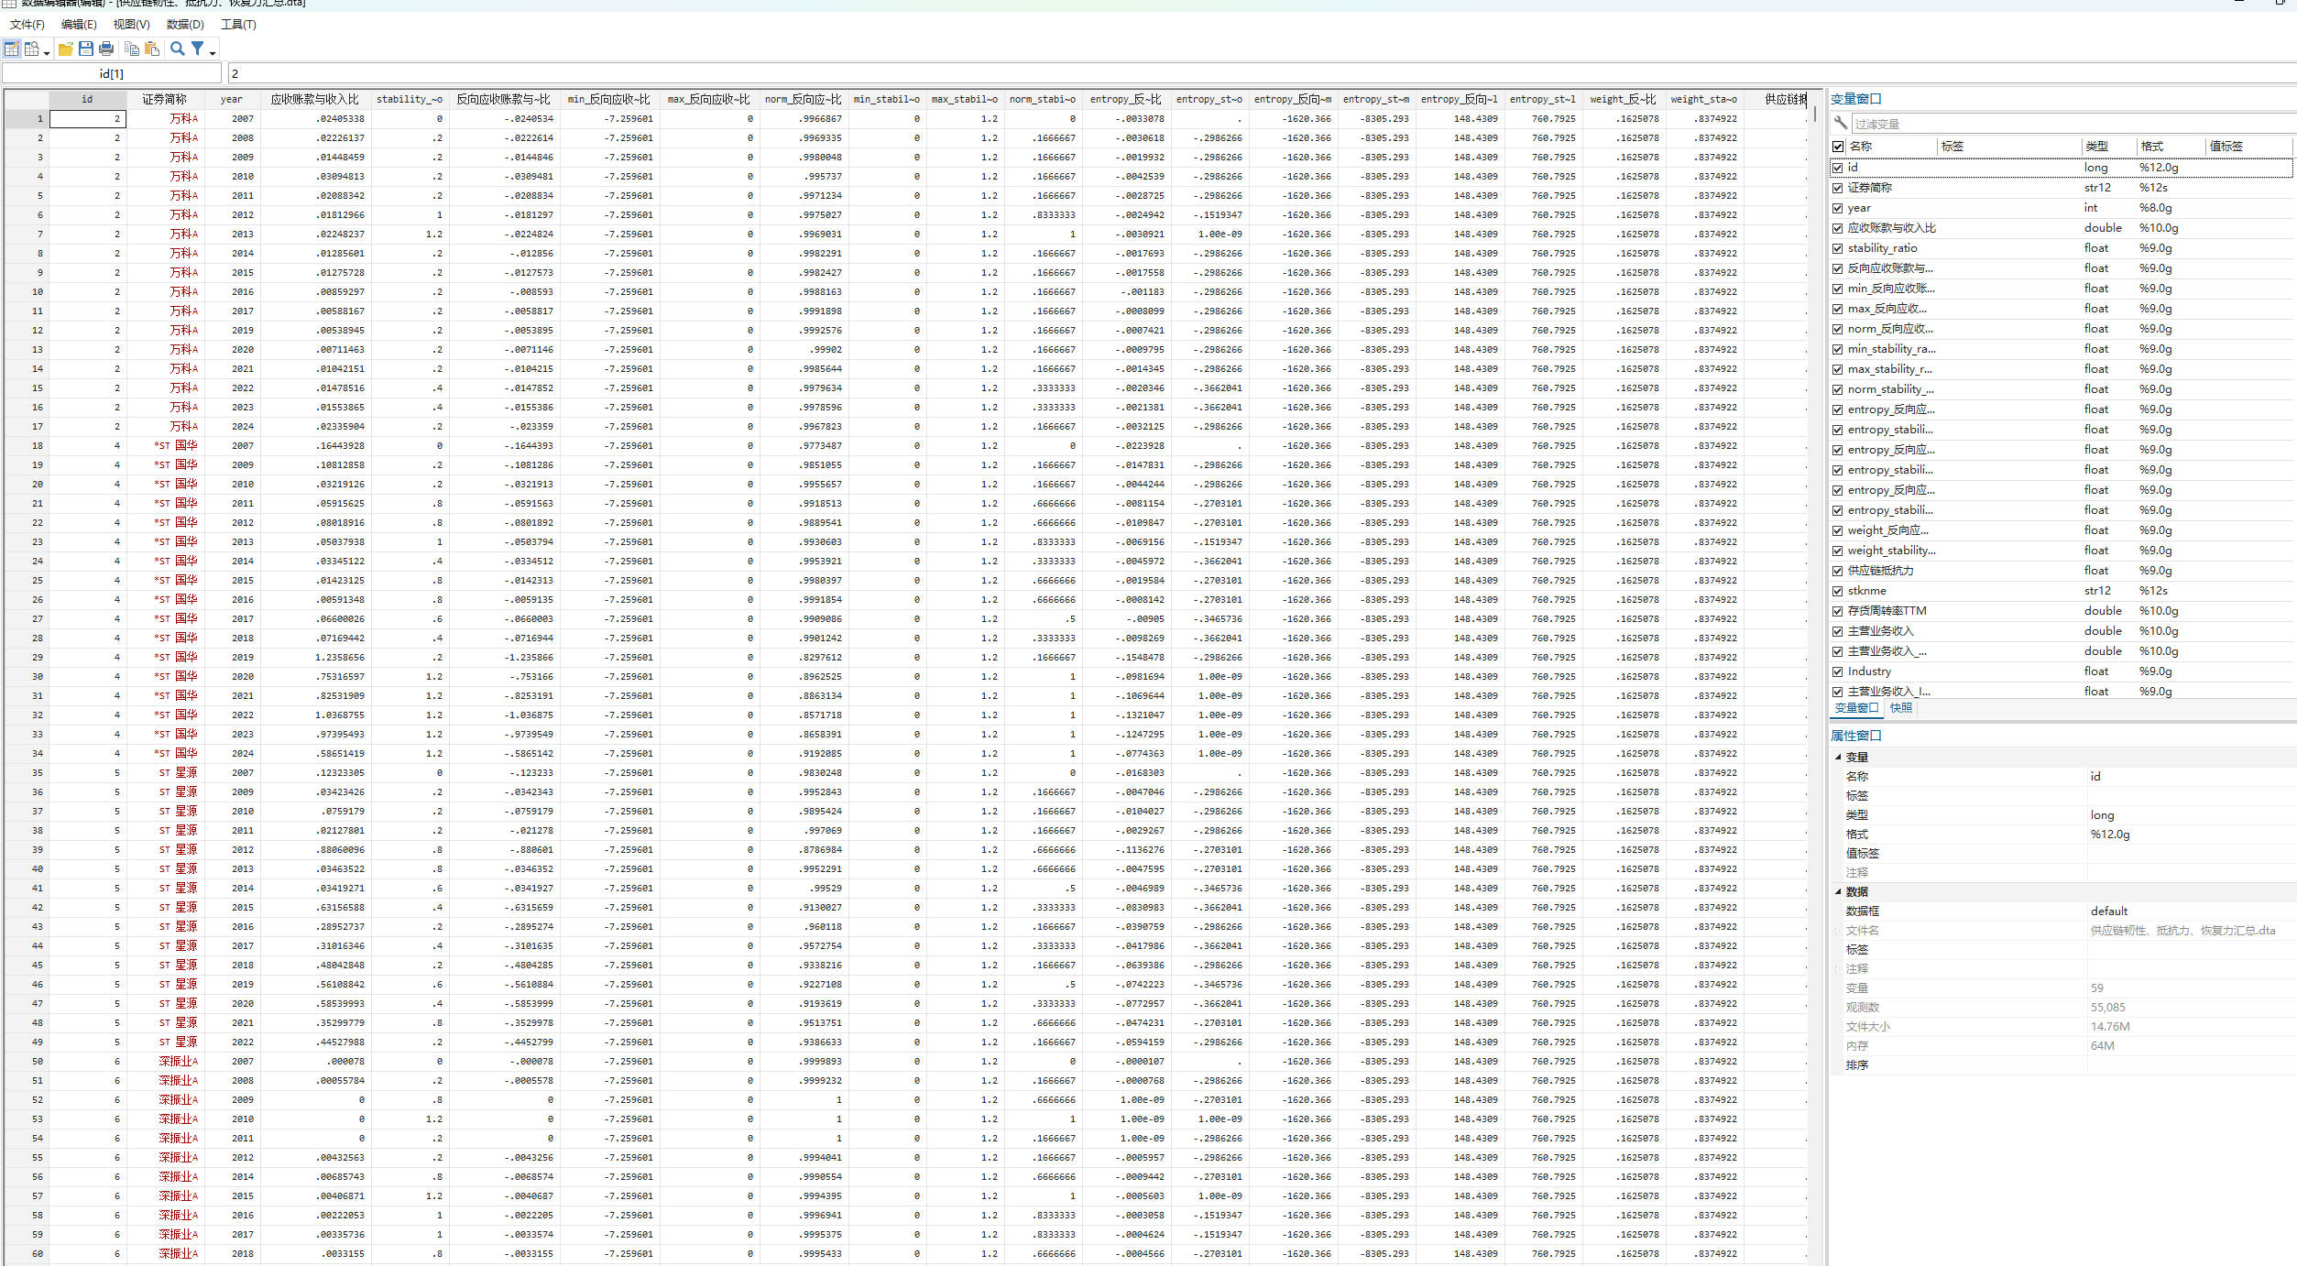Collapse the 数据 section in properties
This screenshot has width=2297, height=1266.
point(1838,891)
